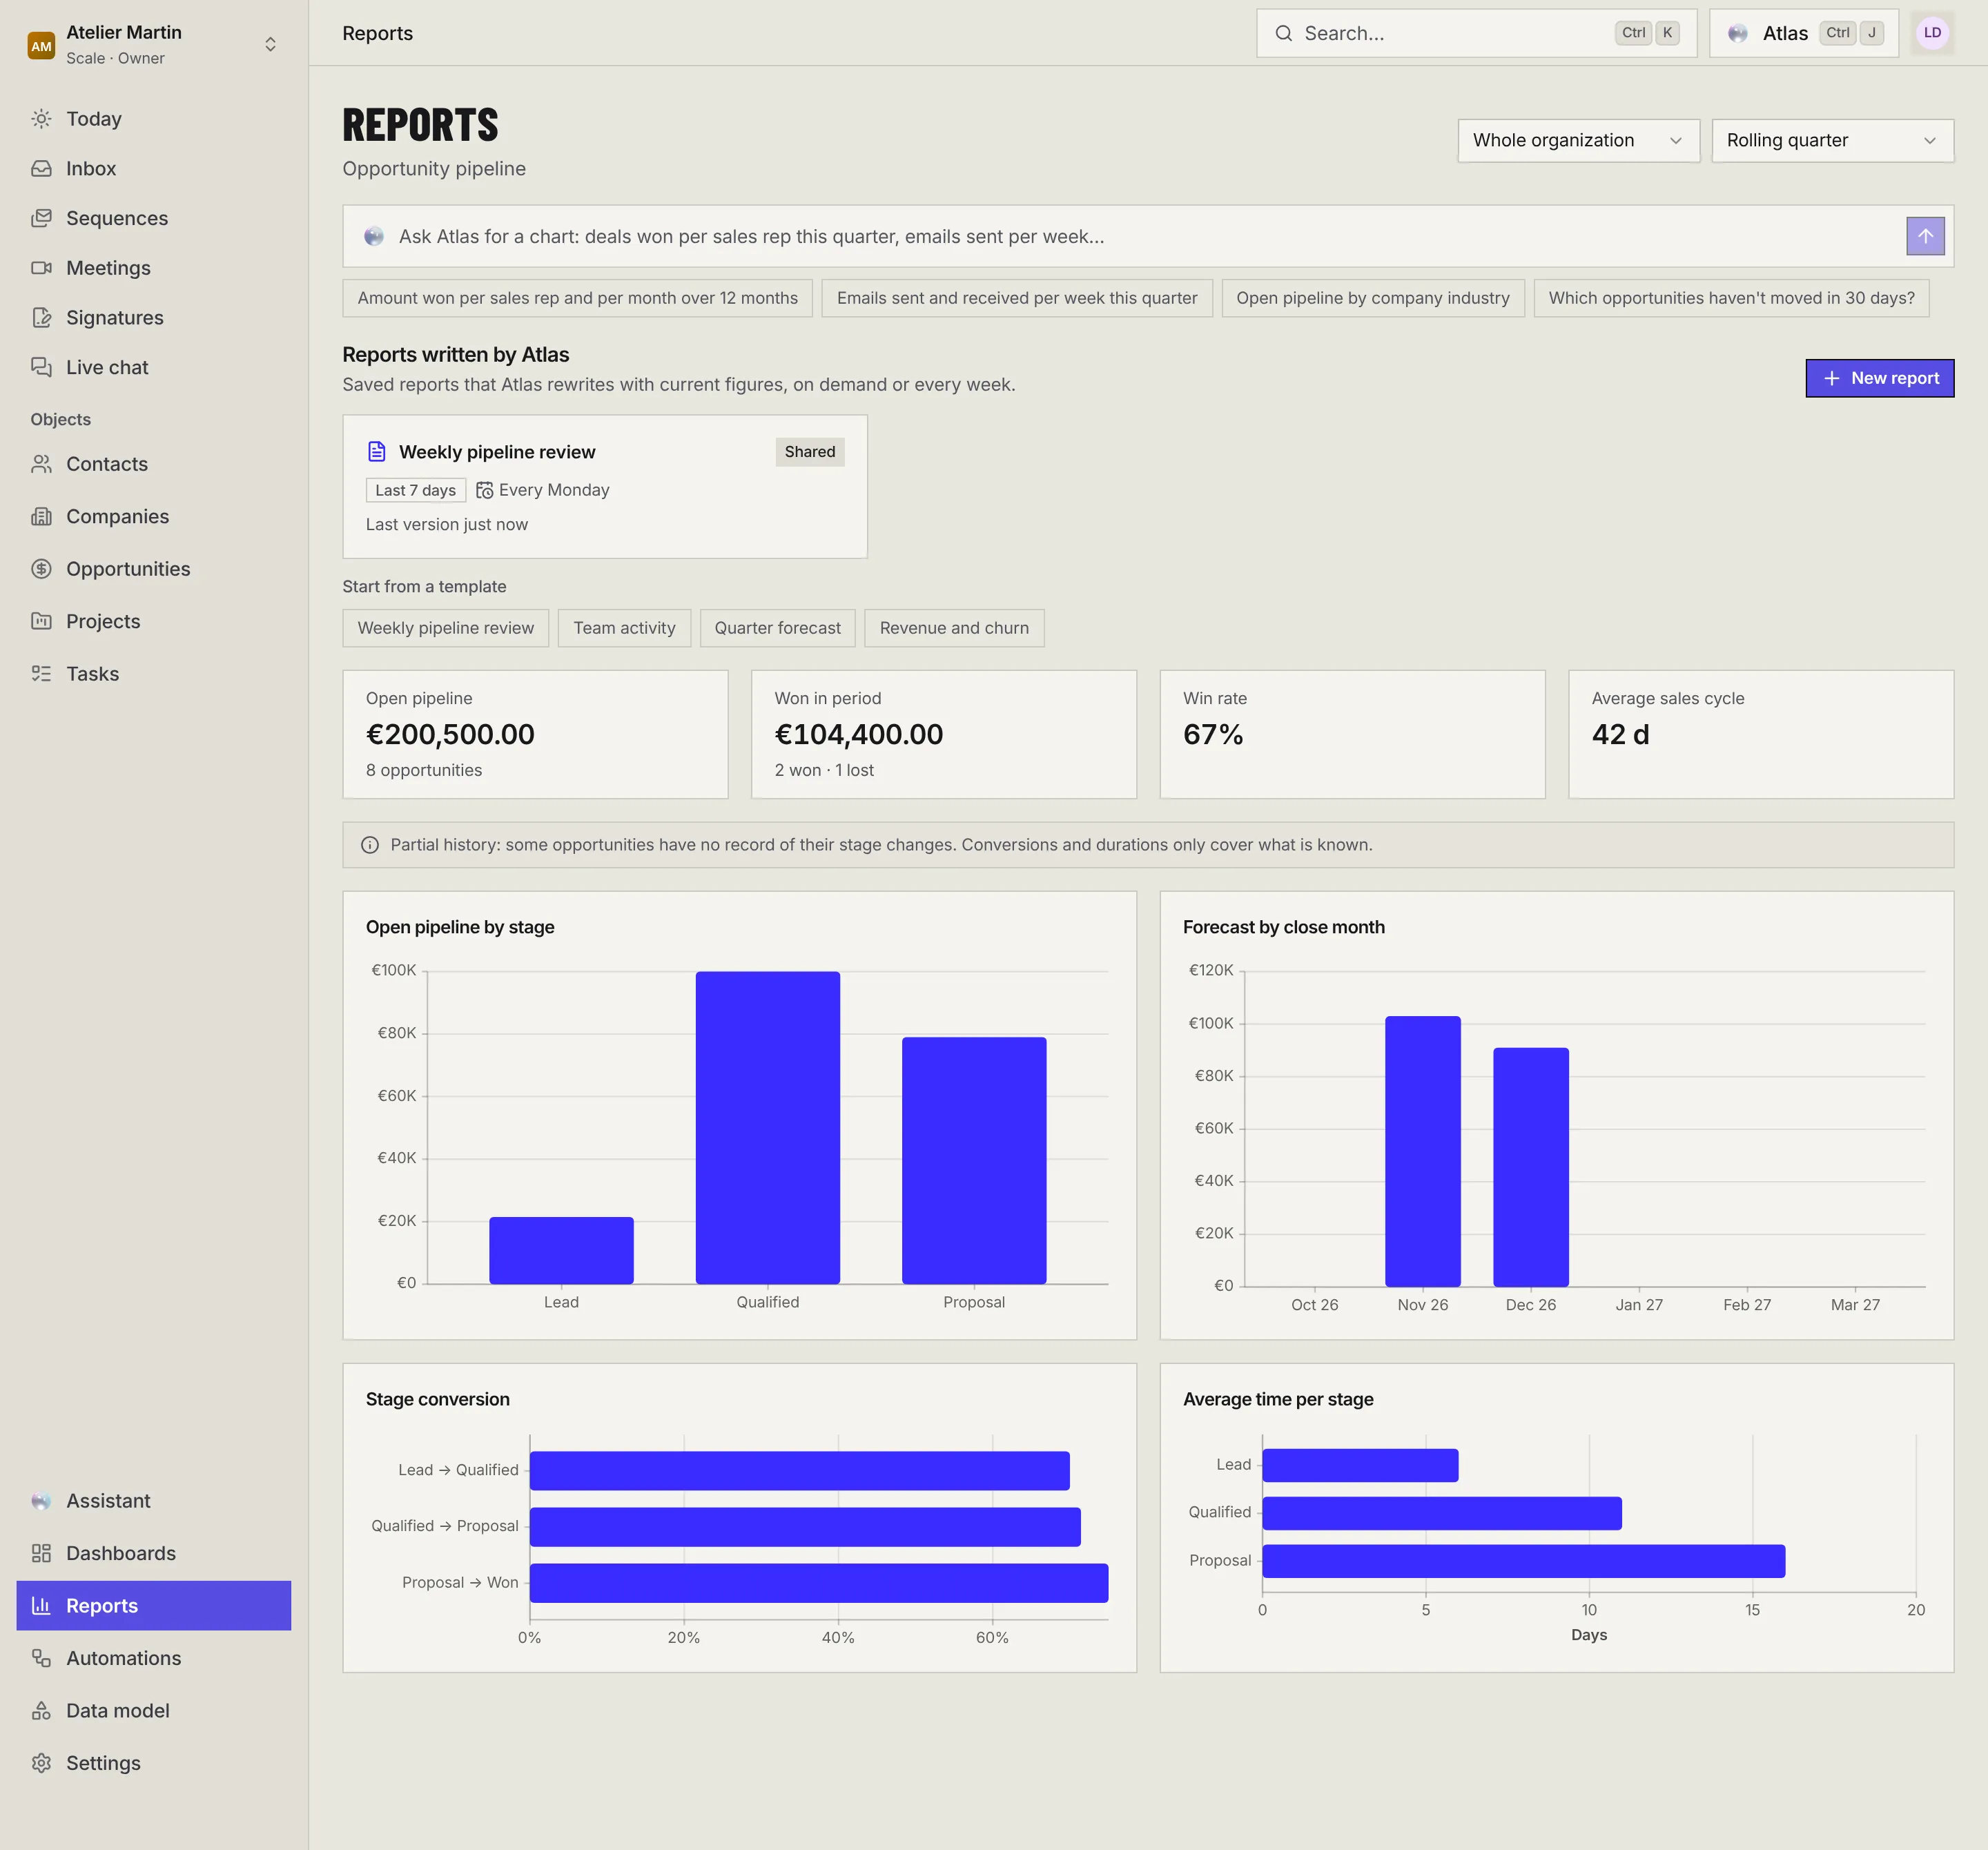The width and height of the screenshot is (1988, 1850).
Task: Click the Qualified bar in Open pipeline by stage
Action: [x=767, y=1128]
